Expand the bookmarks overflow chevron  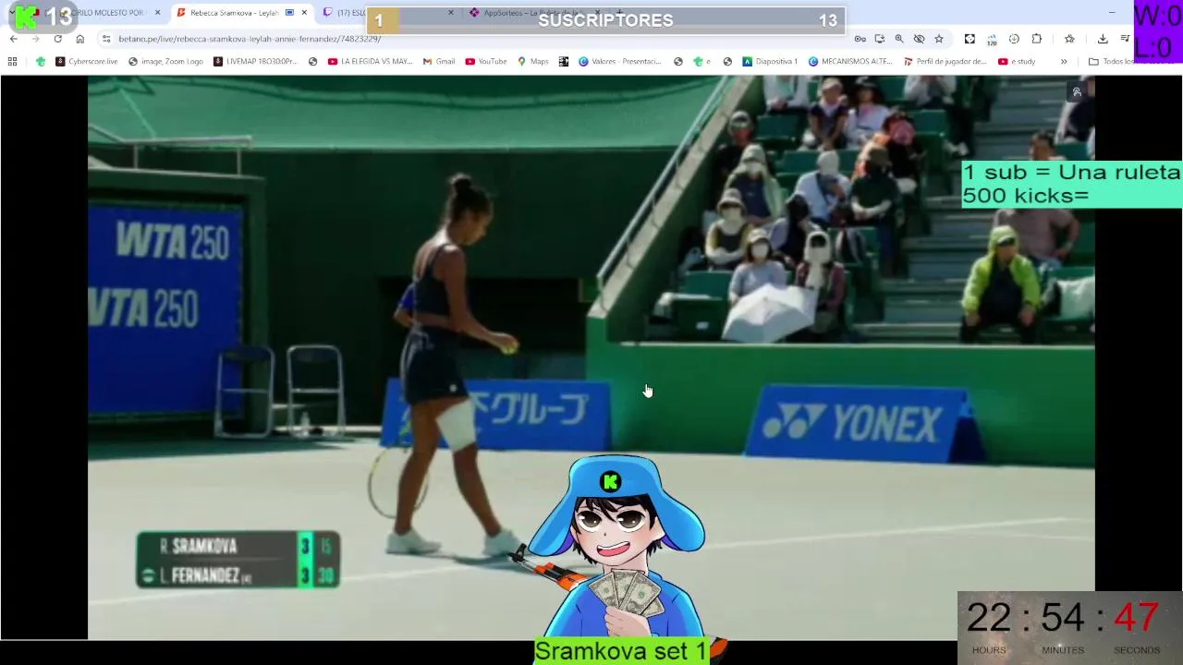point(1064,61)
